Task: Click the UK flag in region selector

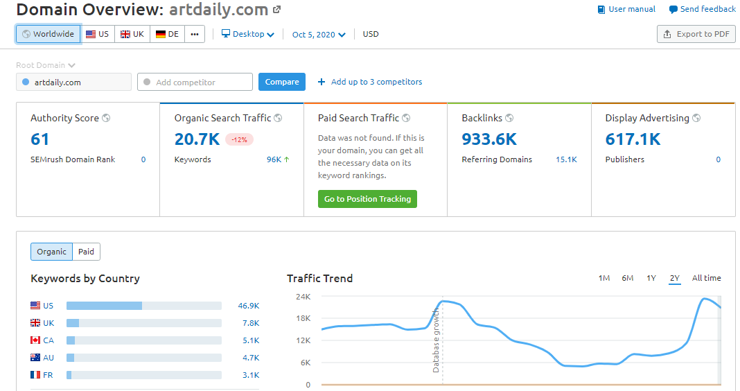Action: (125, 34)
